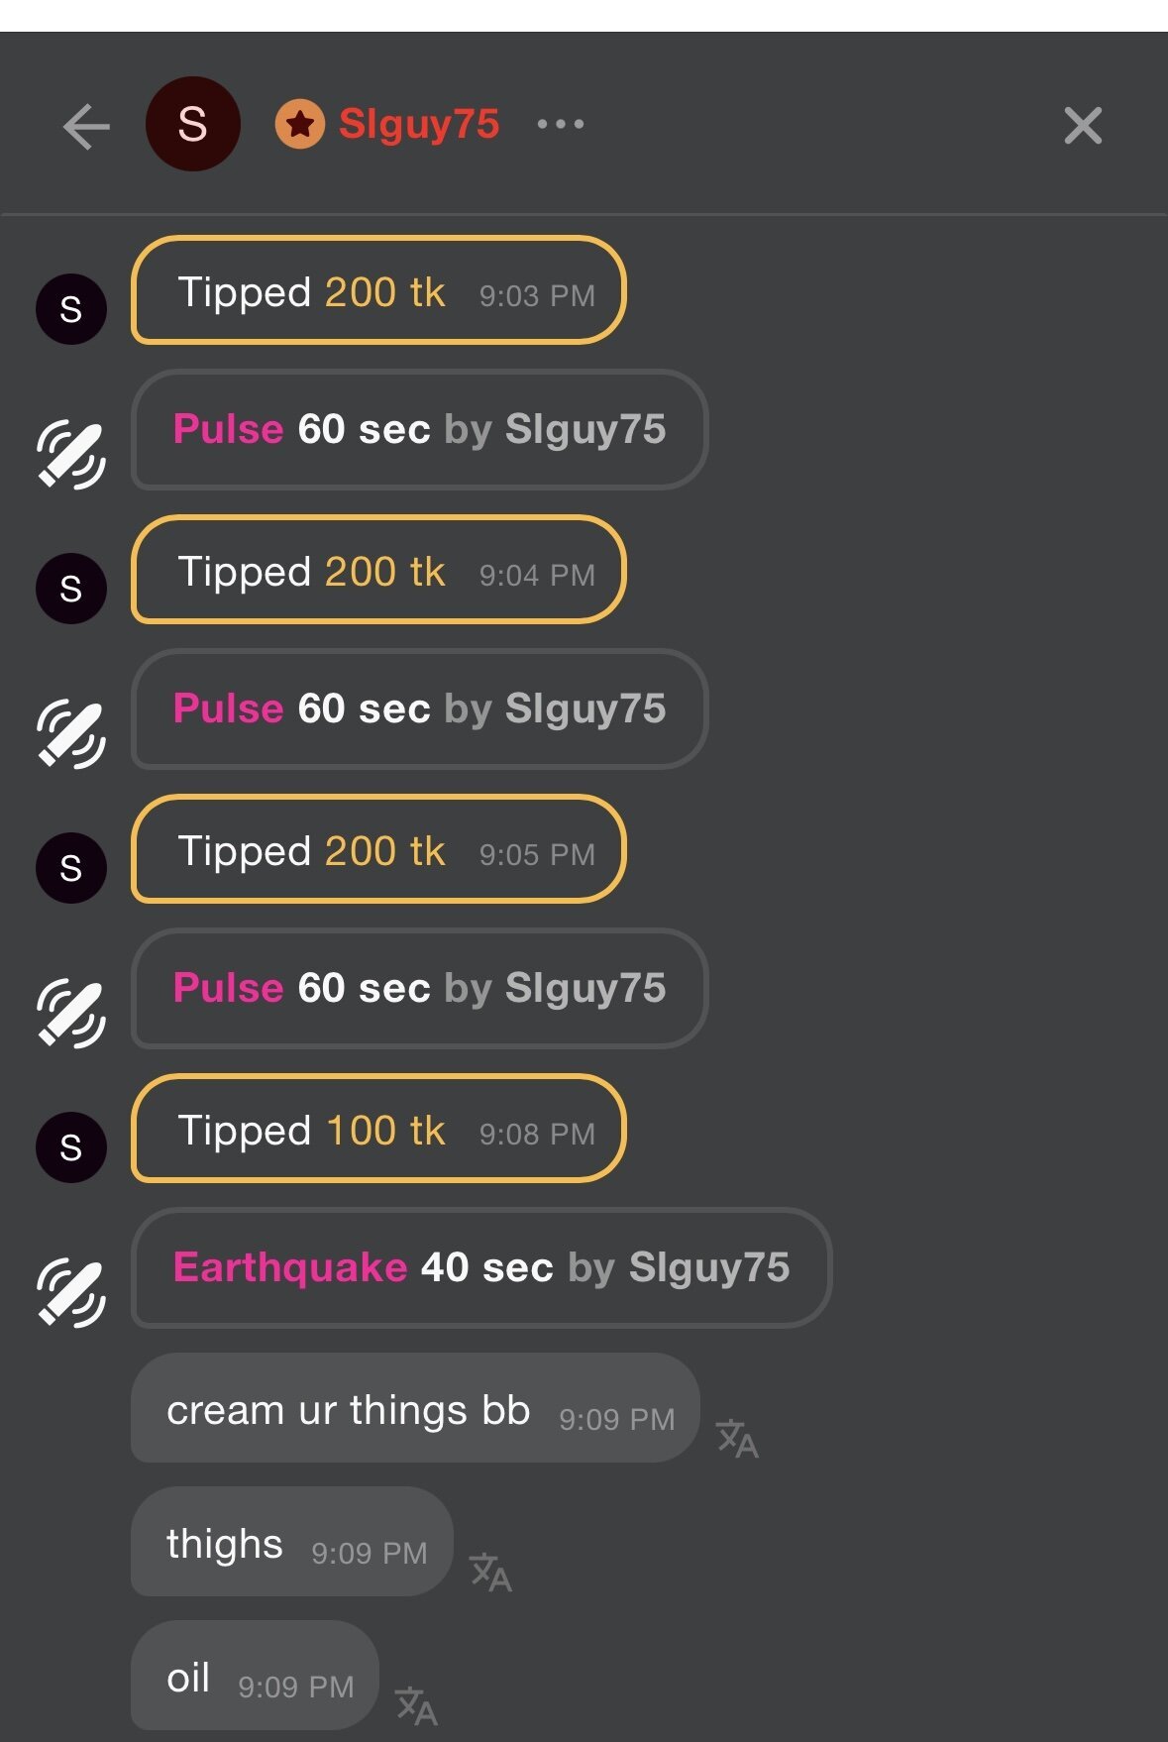The image size is (1168, 1742).
Task: Select the 9:08 PM tipped 100 tk bubble
Action: 378,1129
